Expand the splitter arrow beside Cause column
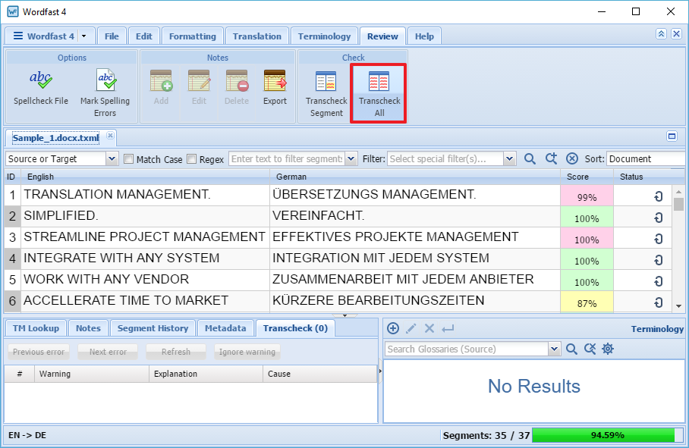689x448 pixels. click(x=380, y=371)
